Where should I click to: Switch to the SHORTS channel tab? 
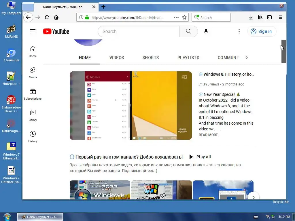click(x=151, y=58)
